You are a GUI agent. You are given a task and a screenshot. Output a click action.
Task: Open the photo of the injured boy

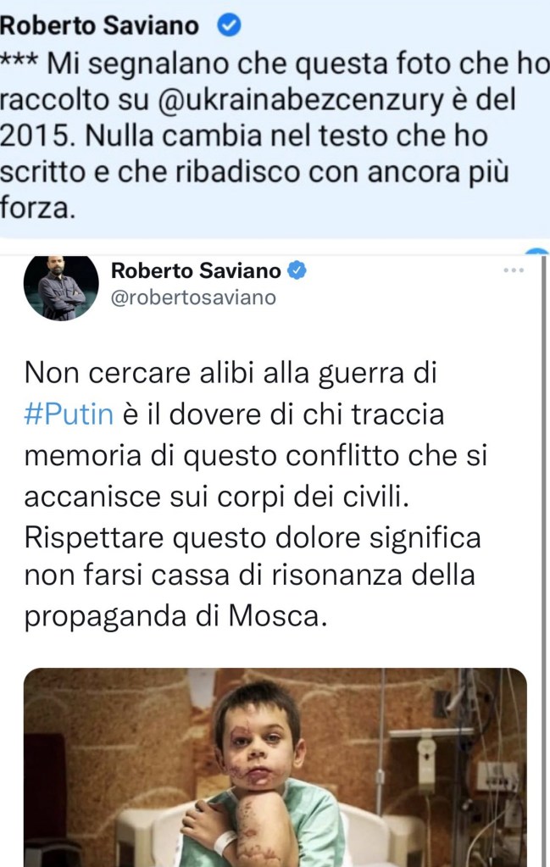275,768
